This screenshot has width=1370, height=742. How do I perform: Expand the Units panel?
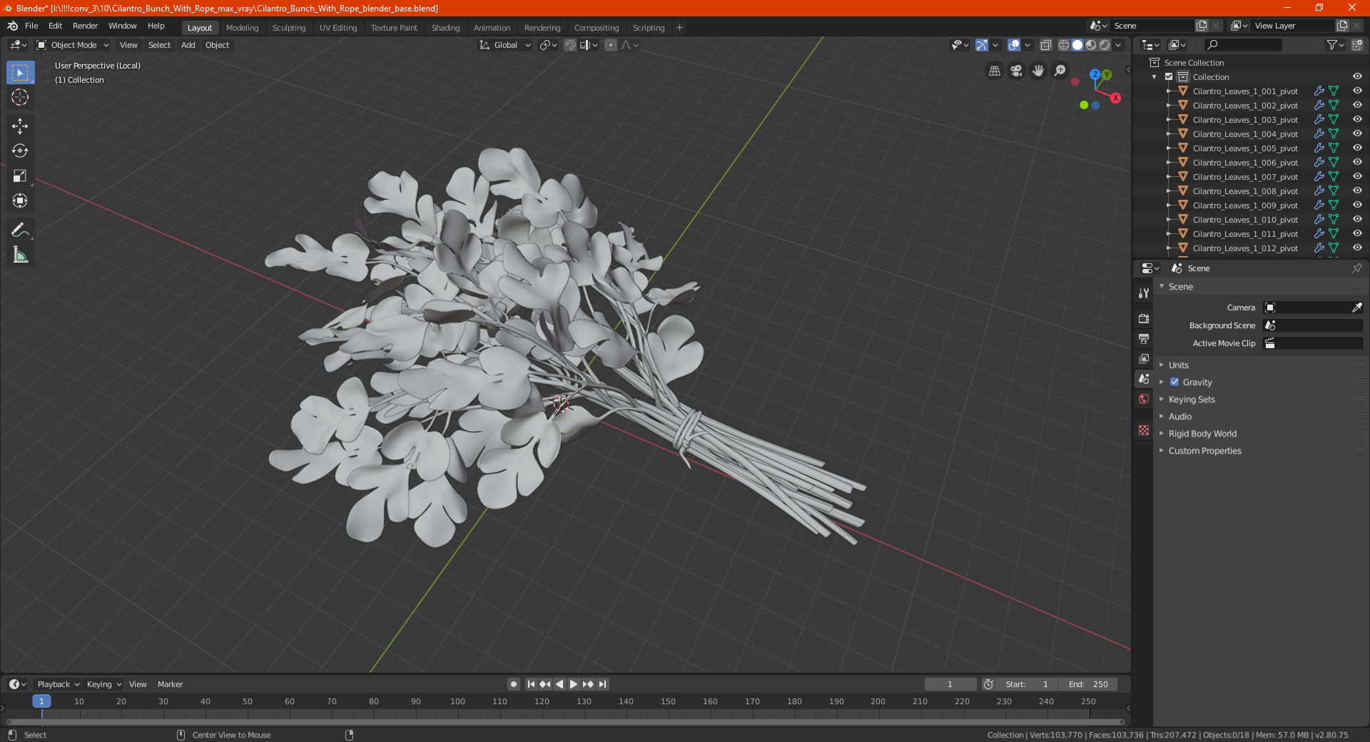coord(1178,365)
